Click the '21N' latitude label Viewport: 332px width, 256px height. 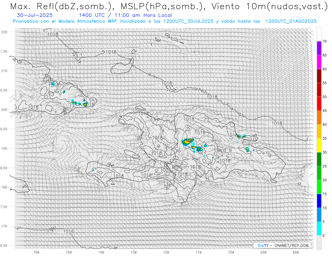pos(4,71)
